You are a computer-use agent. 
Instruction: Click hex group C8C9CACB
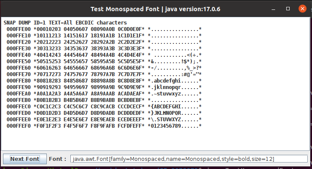click(103, 107)
